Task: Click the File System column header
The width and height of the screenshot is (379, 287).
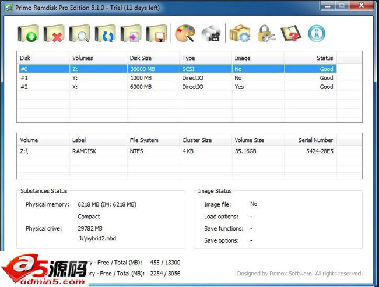Action: 153,140
